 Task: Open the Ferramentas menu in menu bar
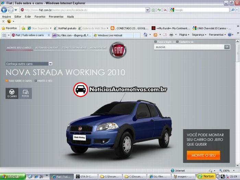point(56,16)
